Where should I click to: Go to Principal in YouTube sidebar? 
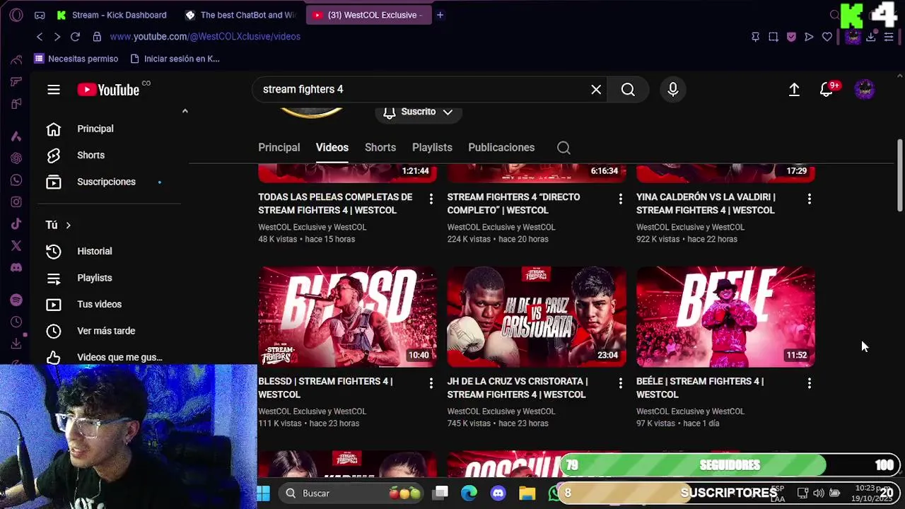pos(108,129)
